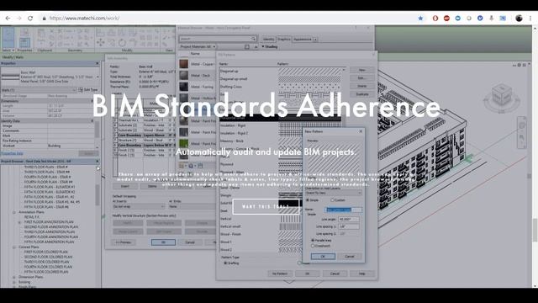
Task: Select the Parallel lines radio option
Action: pyautogui.click(x=313, y=241)
